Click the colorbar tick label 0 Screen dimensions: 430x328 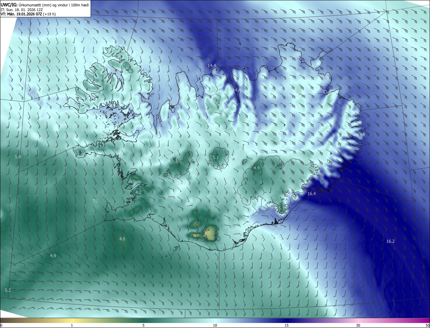point(1,325)
